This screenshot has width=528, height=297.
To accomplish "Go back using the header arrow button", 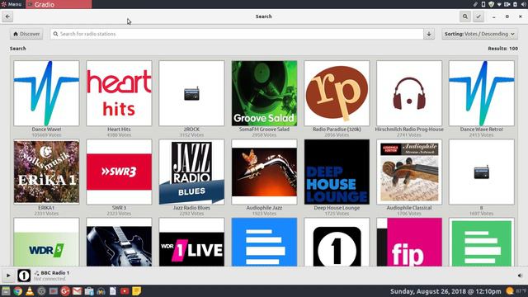I will 7,16.
